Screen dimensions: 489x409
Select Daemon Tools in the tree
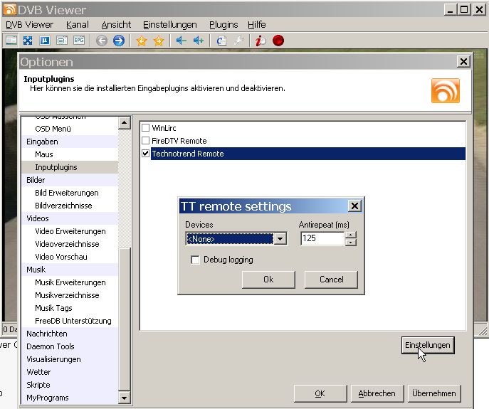(x=51, y=346)
